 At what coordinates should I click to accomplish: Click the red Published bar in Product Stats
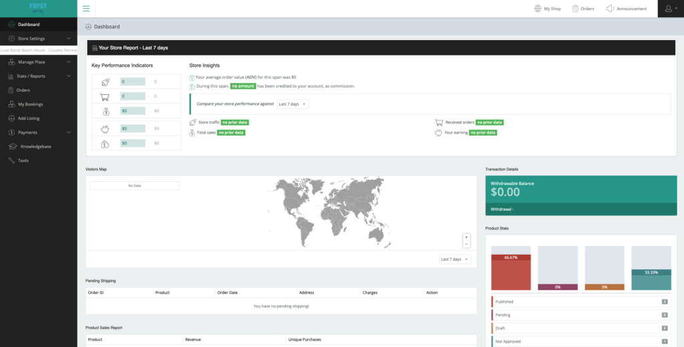(x=512, y=273)
